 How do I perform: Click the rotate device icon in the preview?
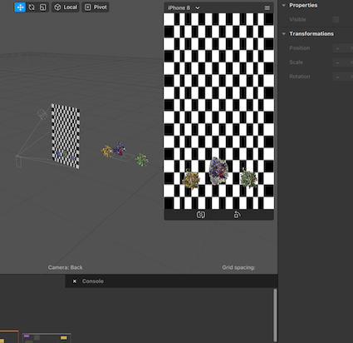(x=238, y=215)
